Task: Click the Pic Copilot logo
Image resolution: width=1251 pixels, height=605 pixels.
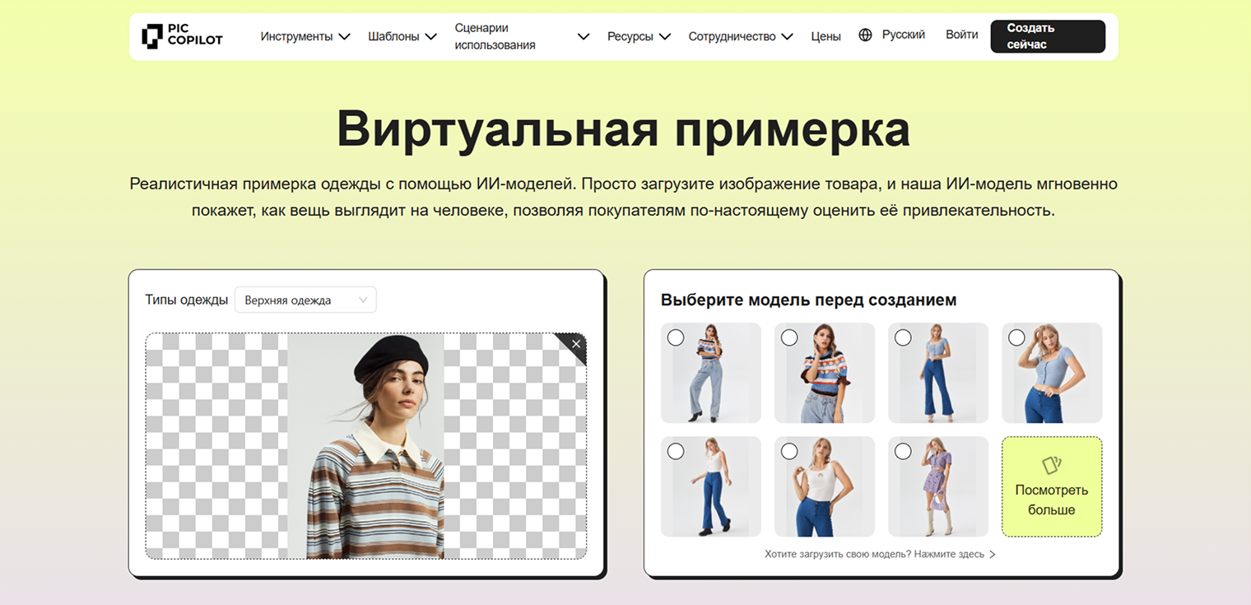Action: tap(182, 36)
